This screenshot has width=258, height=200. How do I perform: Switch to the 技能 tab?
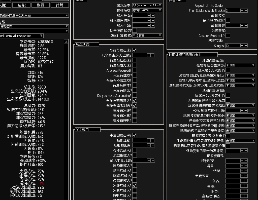point(21,5)
